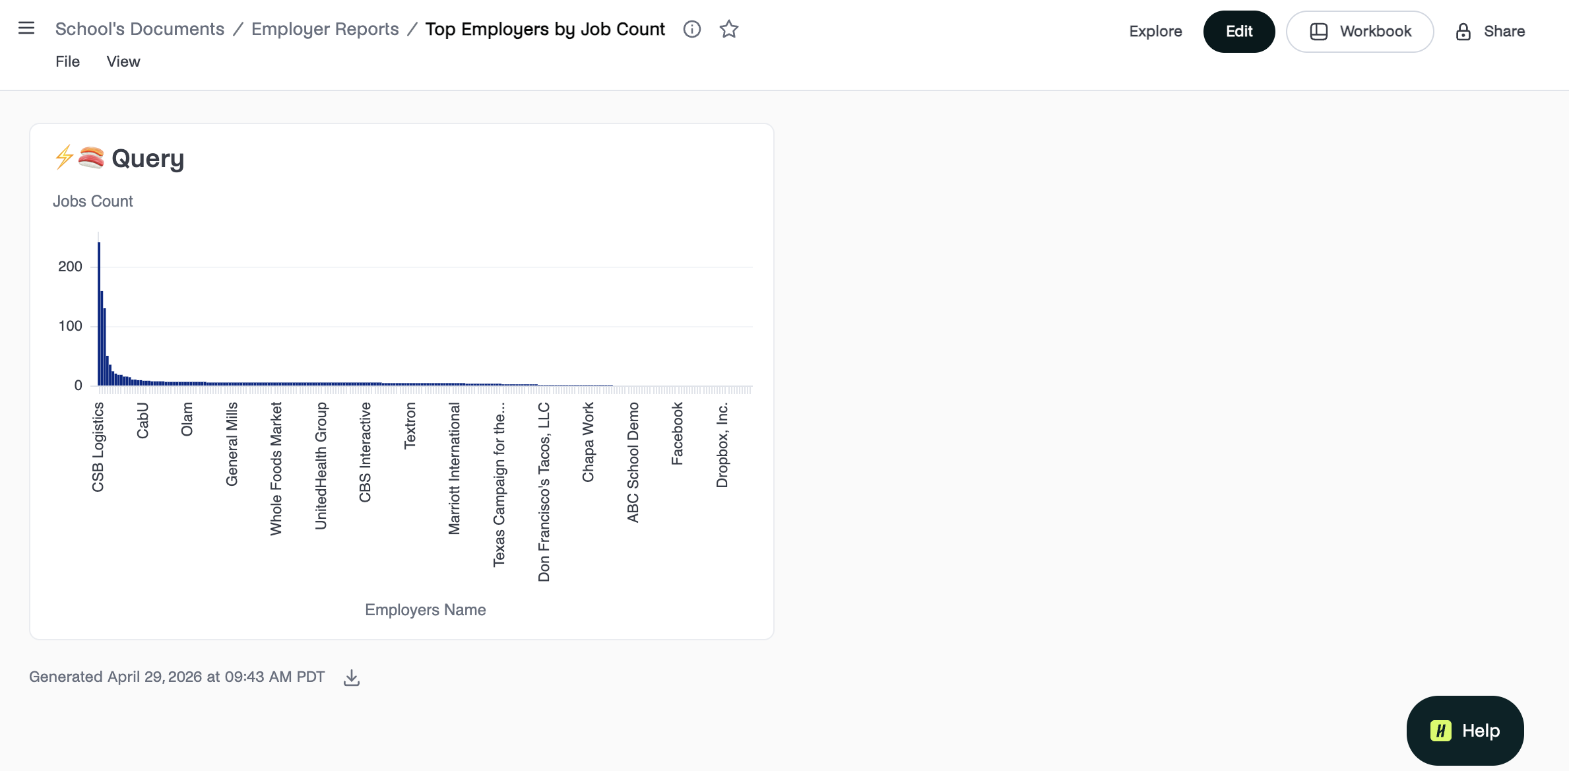Click the Workbook panel icon
Viewport: 1569px width, 771px height.
click(x=1318, y=32)
